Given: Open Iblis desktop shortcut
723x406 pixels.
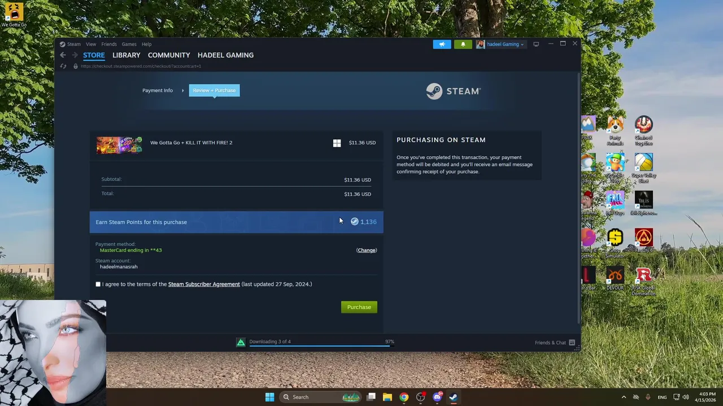Looking at the screenshot, I should click(x=643, y=203).
